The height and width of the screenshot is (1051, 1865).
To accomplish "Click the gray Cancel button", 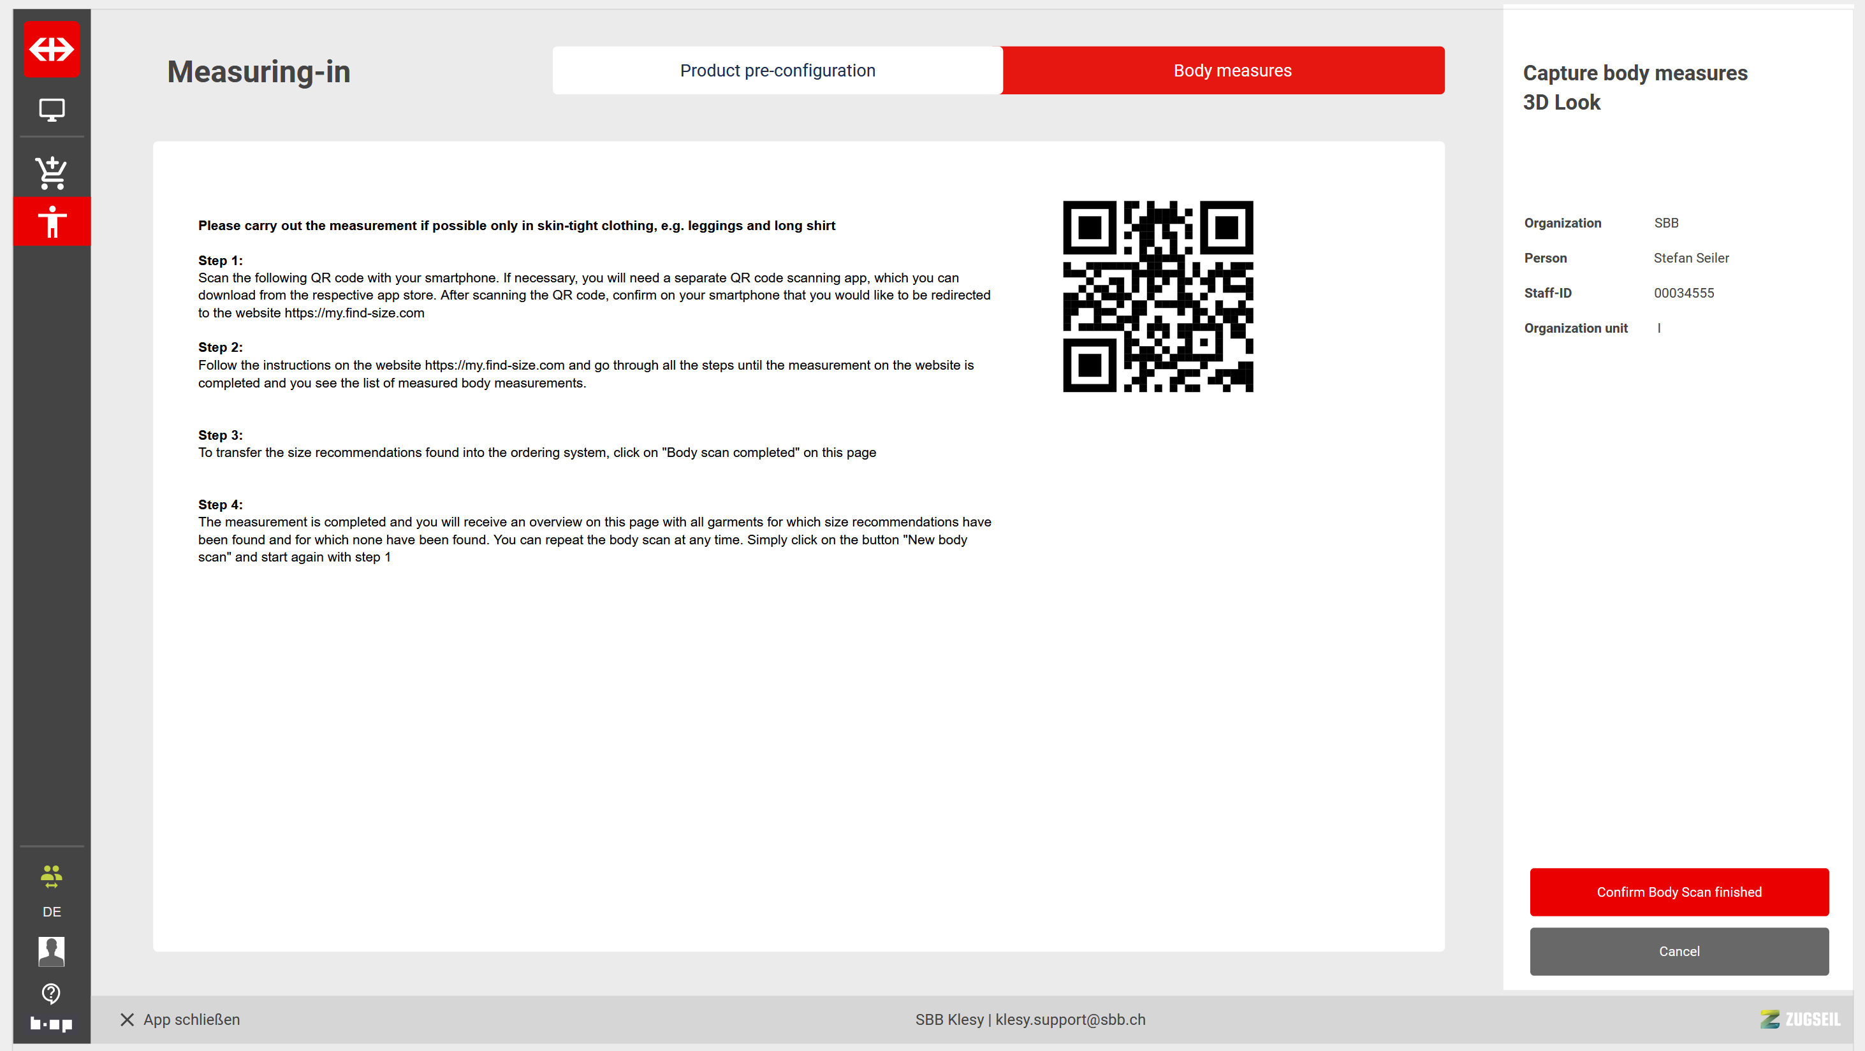I will (1678, 951).
